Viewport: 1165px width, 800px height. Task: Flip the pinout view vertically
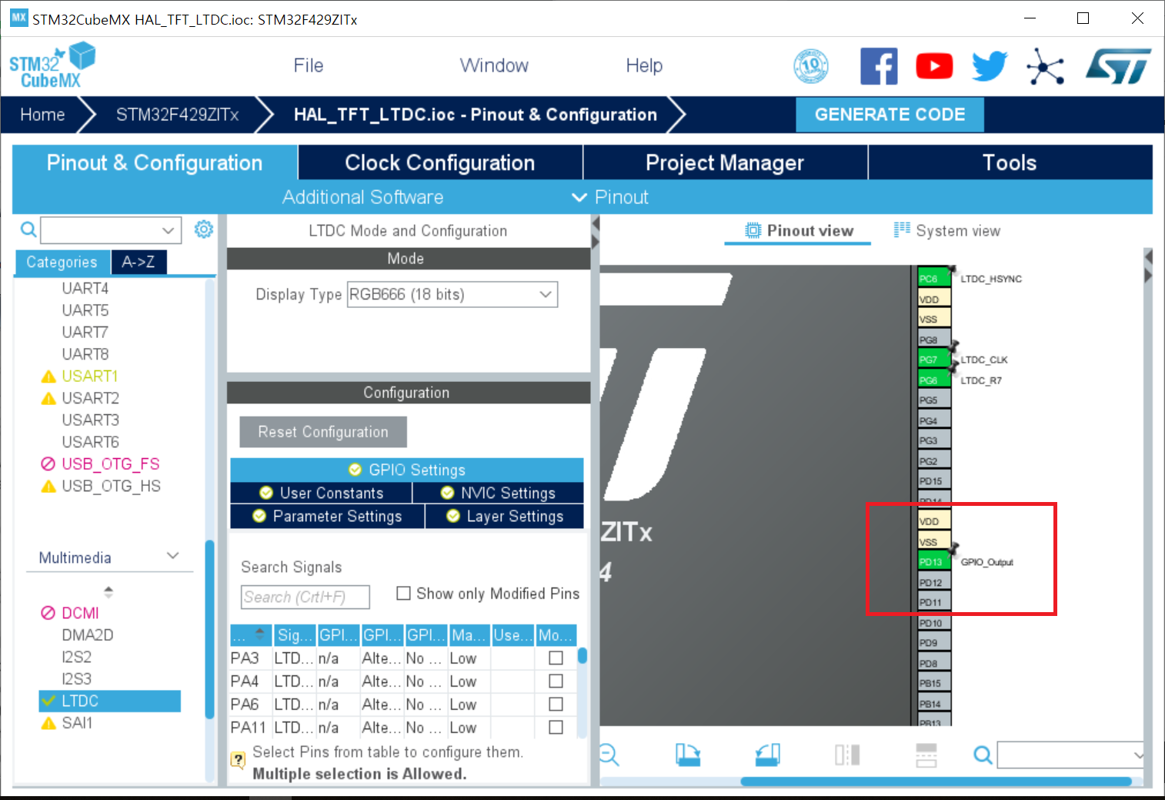(x=926, y=755)
